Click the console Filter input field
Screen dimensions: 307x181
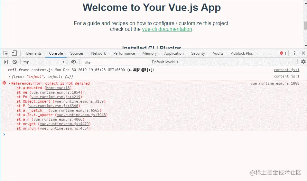pyautogui.click(x=113, y=62)
